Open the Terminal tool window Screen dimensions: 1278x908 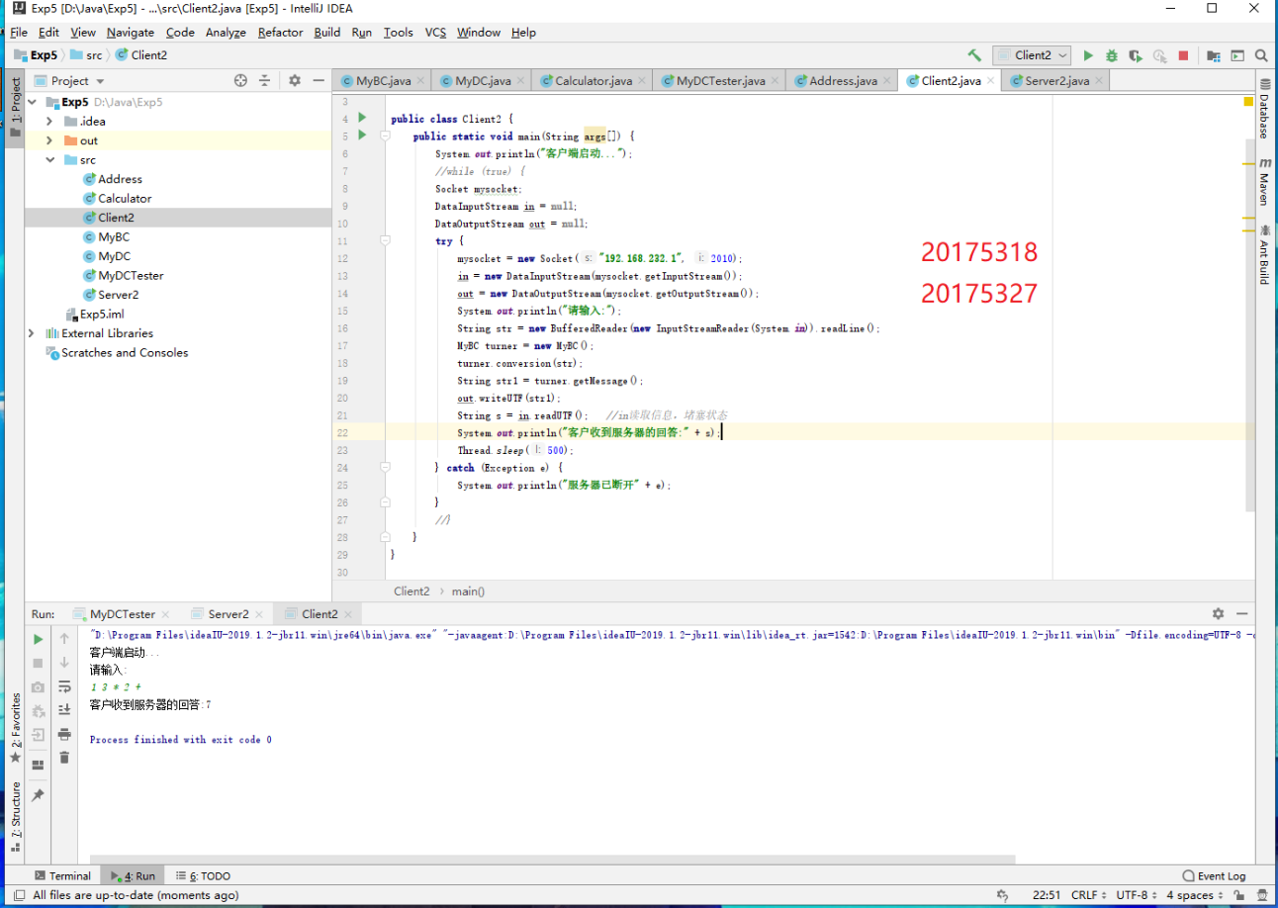[62, 876]
